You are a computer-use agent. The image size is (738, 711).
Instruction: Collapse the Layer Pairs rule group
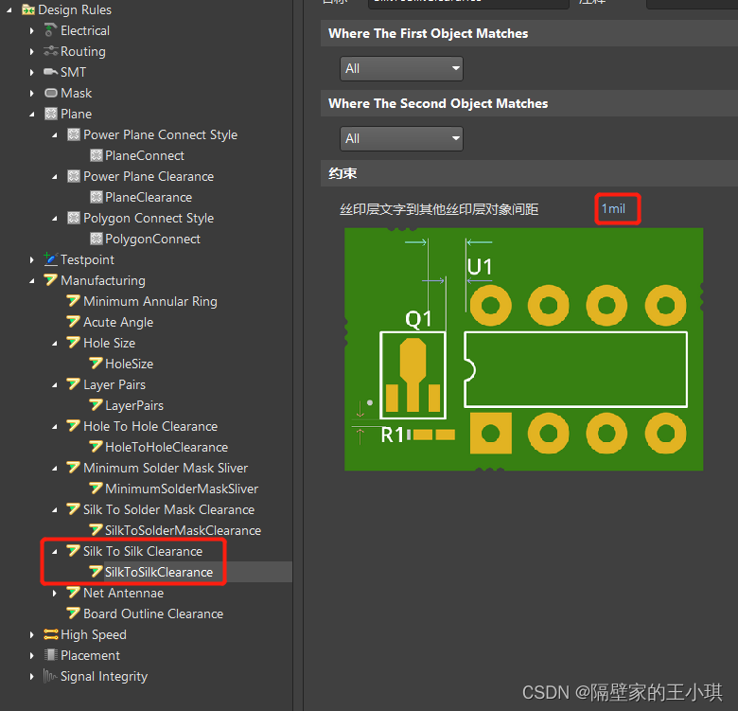[55, 384]
